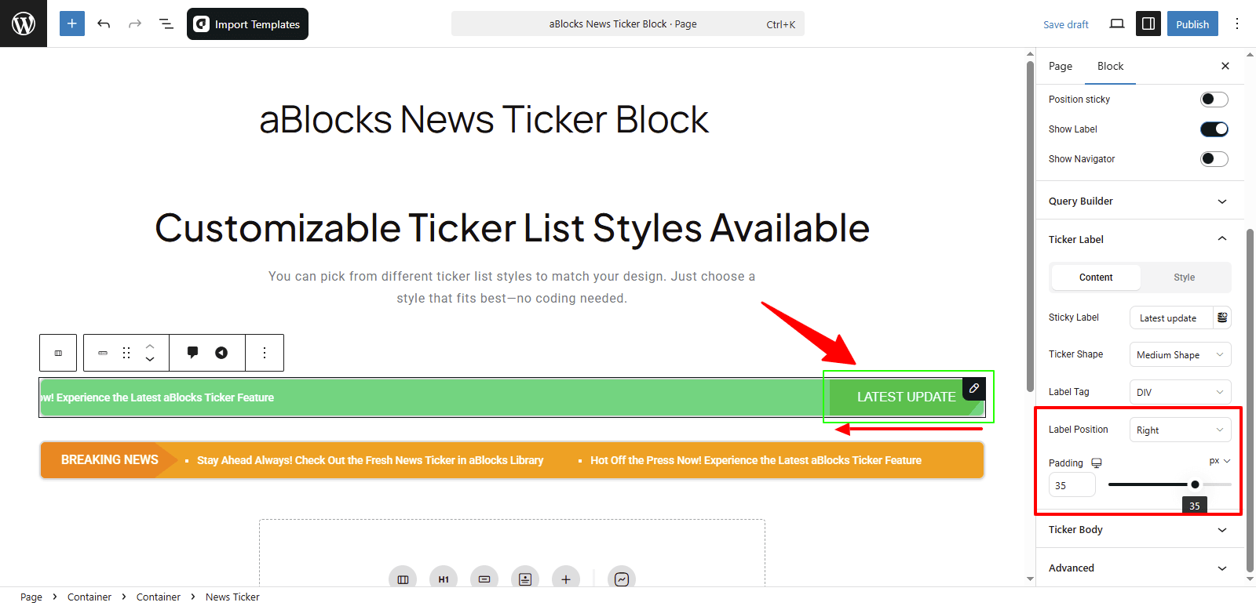Open the device preview icon
Screen dimensions: 1256x606
(x=1116, y=24)
